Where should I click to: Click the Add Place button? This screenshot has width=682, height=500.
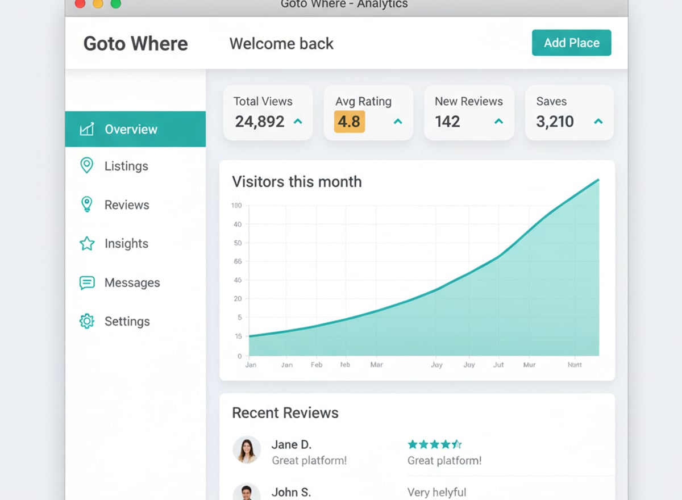(571, 43)
